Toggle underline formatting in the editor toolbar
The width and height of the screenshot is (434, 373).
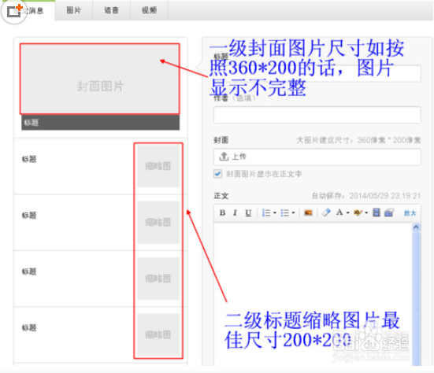pyautogui.click(x=248, y=212)
